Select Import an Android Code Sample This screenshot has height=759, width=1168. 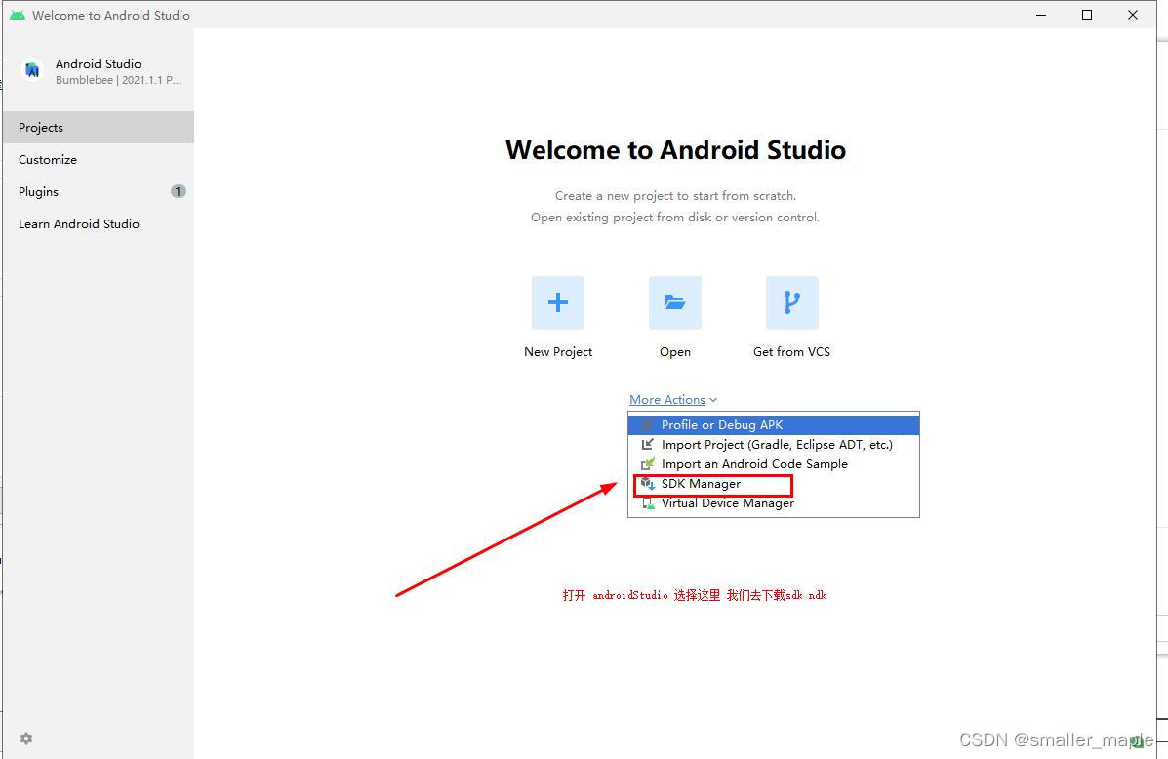coord(773,464)
